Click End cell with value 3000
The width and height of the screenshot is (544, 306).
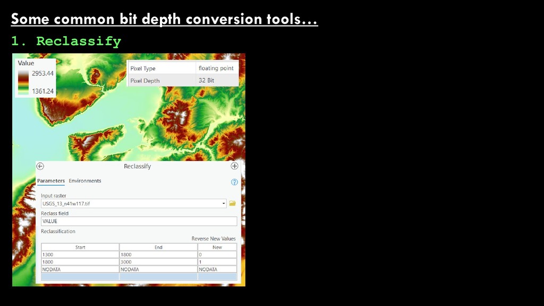click(158, 262)
